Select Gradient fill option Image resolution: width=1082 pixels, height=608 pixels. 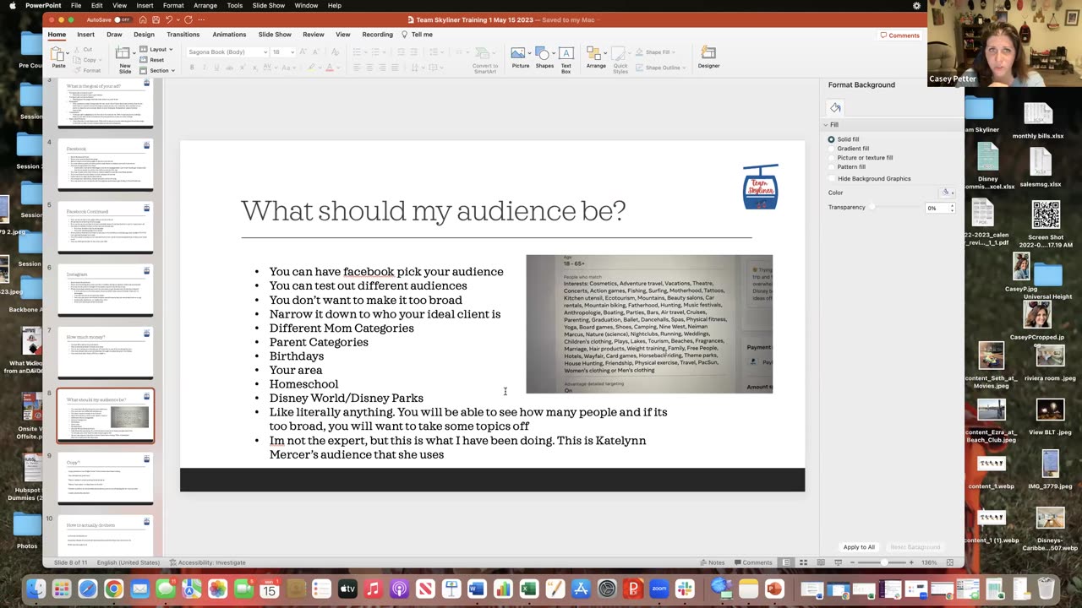pos(832,149)
